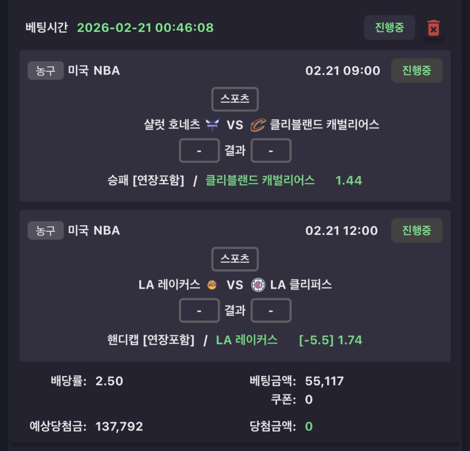This screenshot has height=451, width=470.
Task: Click the 농구 tag on Lakers match
Action: tap(45, 231)
